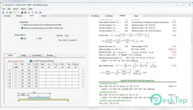The image size is (193, 110).
Task: Click the Volume factor label text
Action: (104, 35)
